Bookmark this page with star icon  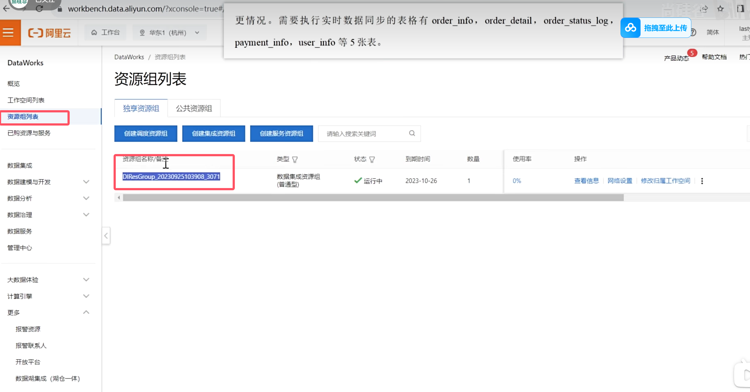(x=720, y=9)
